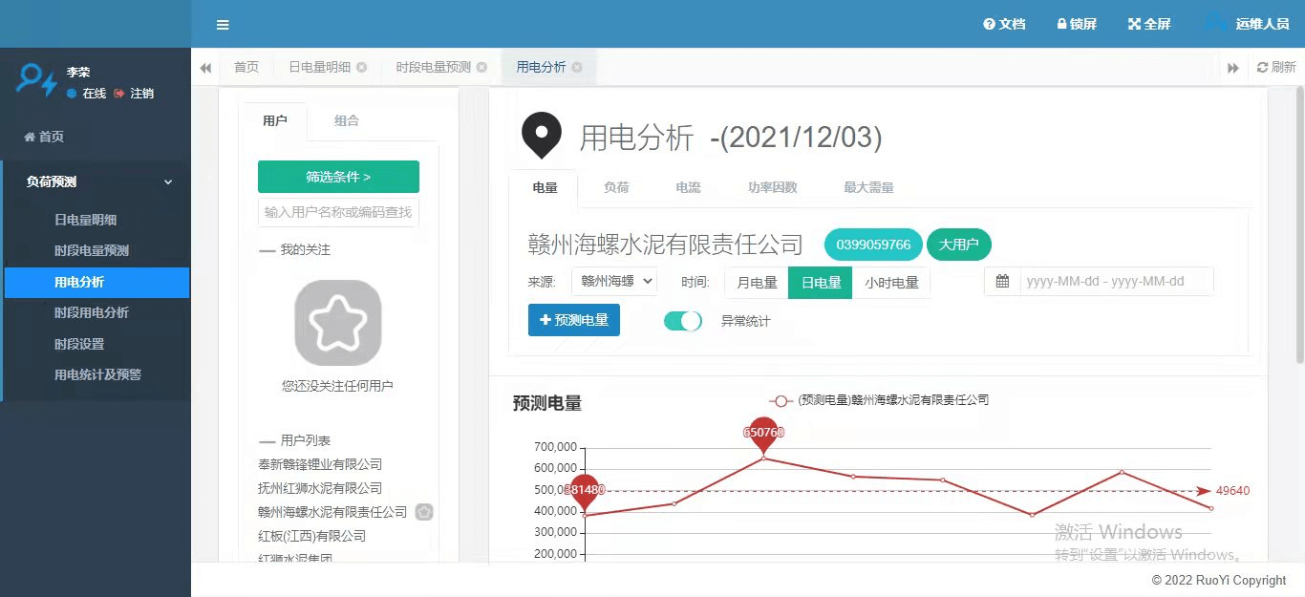The height and width of the screenshot is (597, 1305).
Task: Select the 用户 panel tab
Action: [x=275, y=121]
